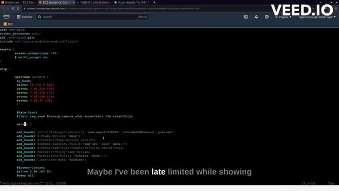Screen dimensions: 339x191
Task: Open the AWS console home logo
Action: (x=6, y=16)
